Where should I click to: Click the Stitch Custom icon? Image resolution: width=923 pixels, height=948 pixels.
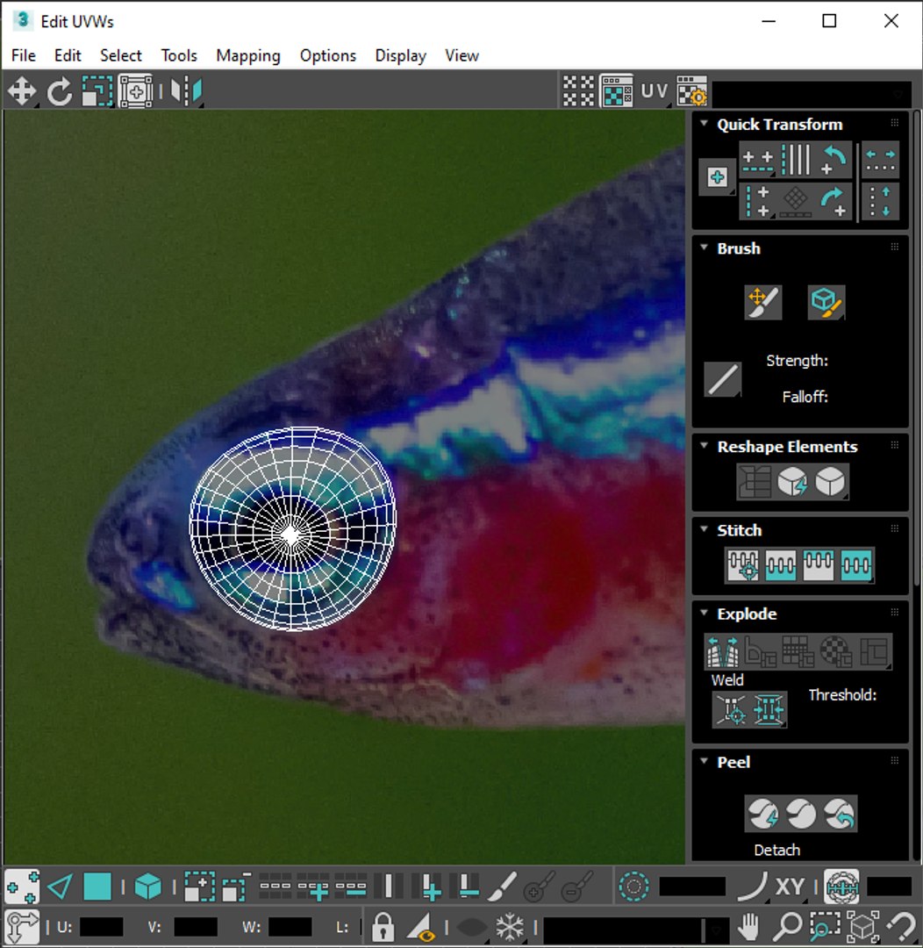pyautogui.click(x=856, y=565)
